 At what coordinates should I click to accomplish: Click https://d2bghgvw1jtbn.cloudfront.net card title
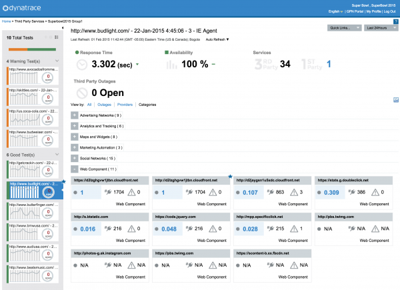(x=106, y=180)
